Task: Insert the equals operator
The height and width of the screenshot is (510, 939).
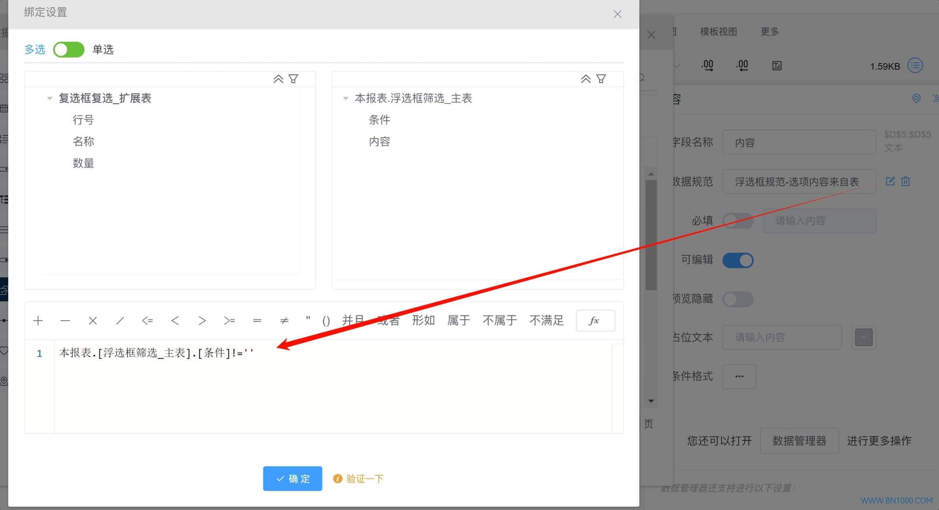Action: pyautogui.click(x=257, y=321)
